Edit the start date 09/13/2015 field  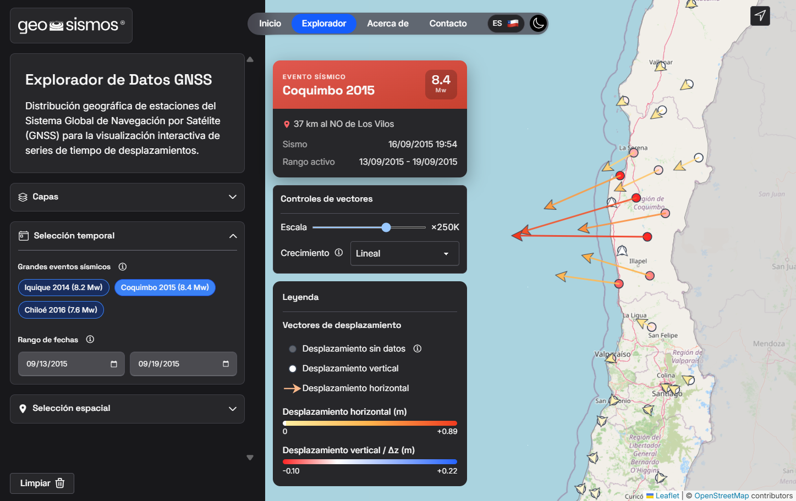coord(72,364)
